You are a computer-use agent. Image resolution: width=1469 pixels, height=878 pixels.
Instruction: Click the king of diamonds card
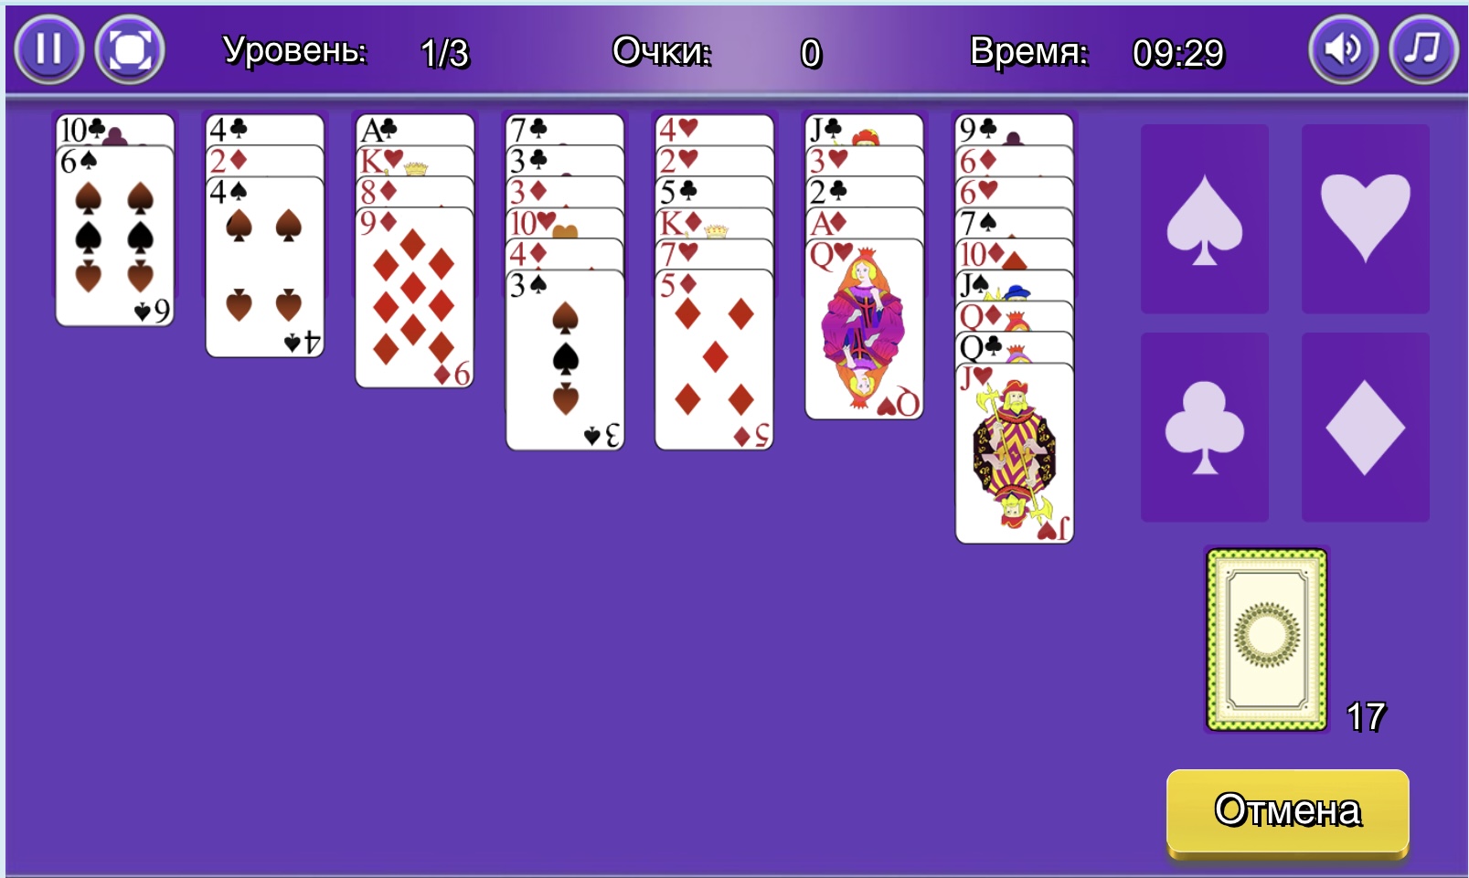click(715, 223)
